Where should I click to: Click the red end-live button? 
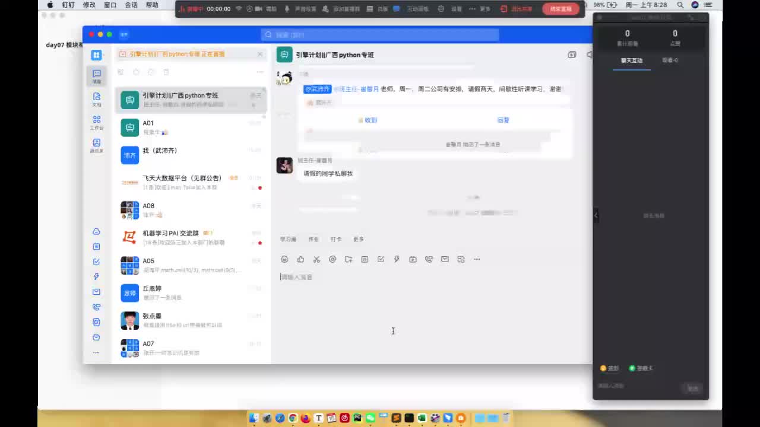tap(560, 9)
